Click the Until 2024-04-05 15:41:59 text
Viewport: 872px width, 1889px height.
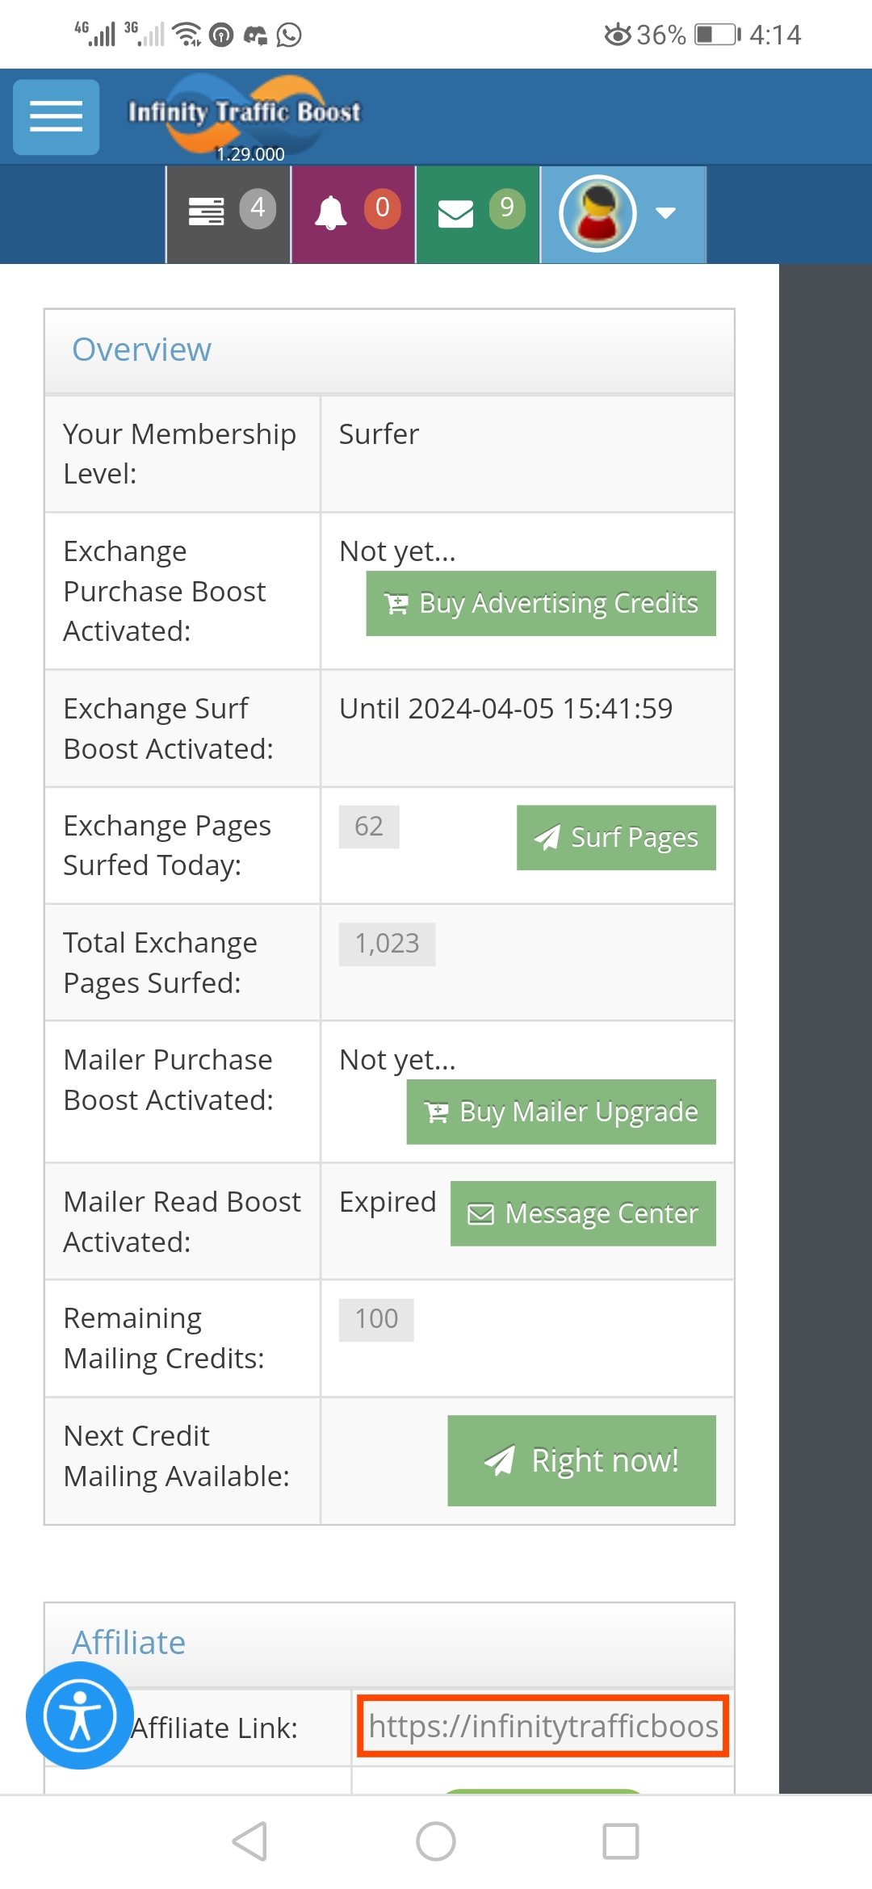pos(505,709)
